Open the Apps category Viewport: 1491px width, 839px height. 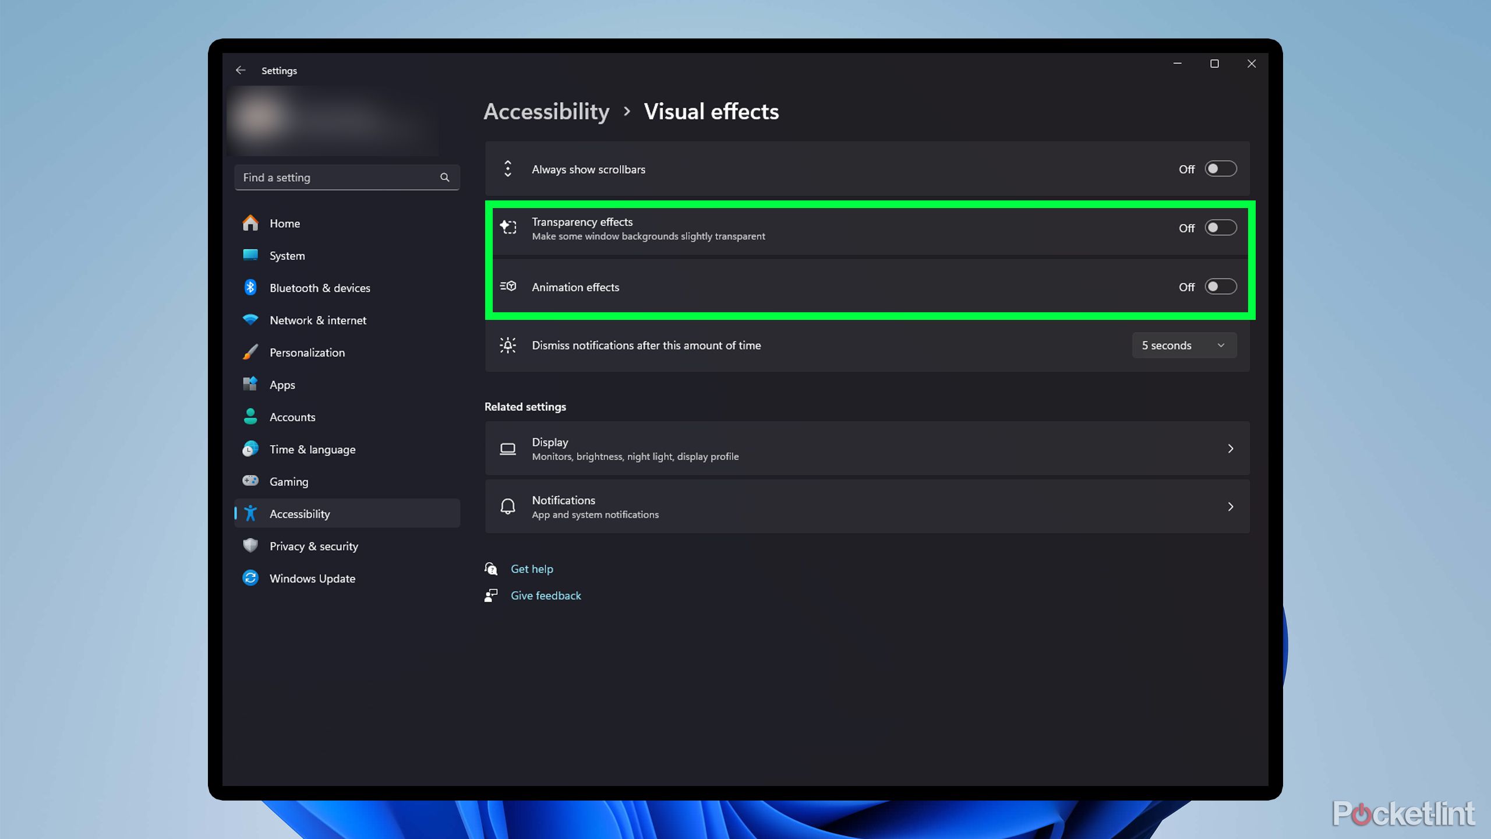tap(347, 385)
